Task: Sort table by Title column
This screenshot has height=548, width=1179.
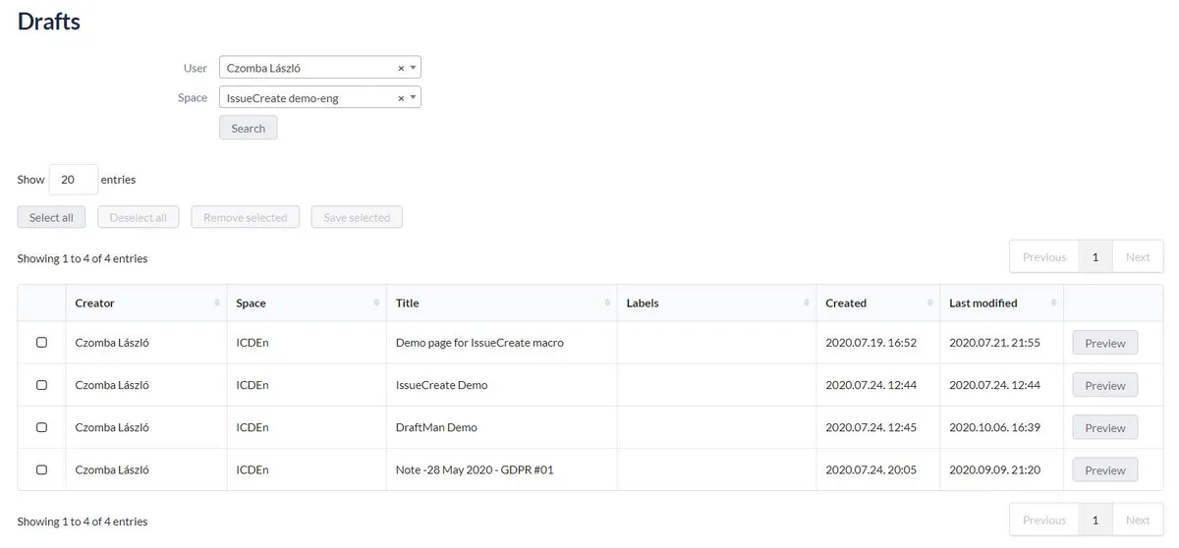Action: [x=502, y=303]
